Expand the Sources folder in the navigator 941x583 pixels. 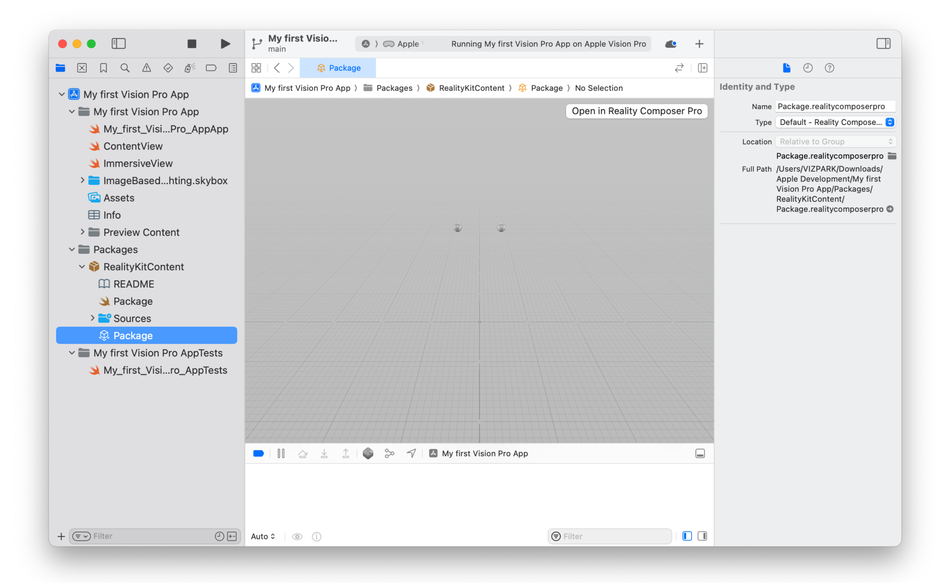pos(93,318)
